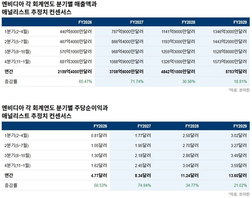Click the 1분기(2~4월) row label in revenue table
Viewport: 252px width, 198px height.
pos(17,31)
